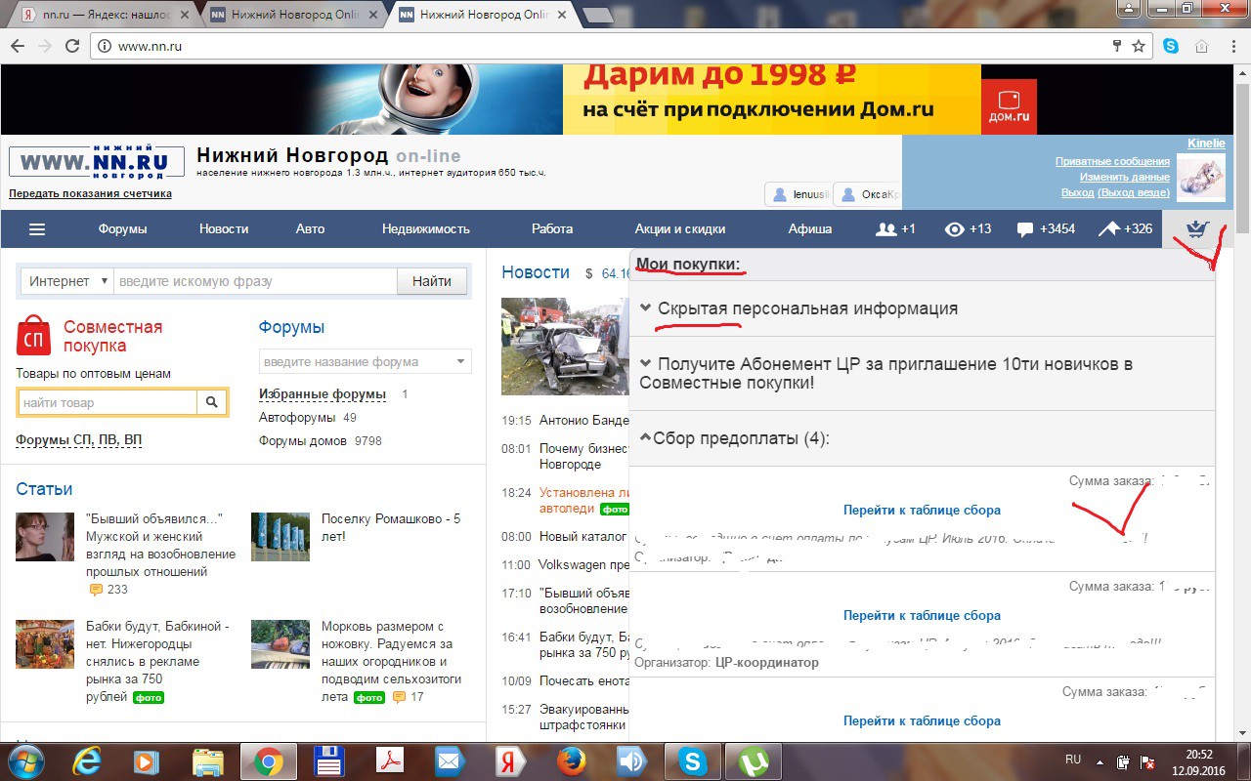Focus the введите искомую фразу search field
The image size is (1251, 781).
[255, 281]
